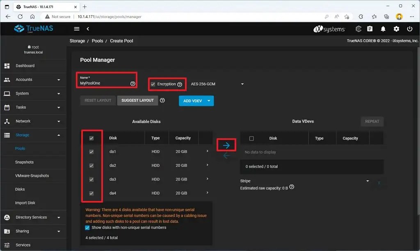Uncheck disk da3 in Available Disks

tap(91, 179)
